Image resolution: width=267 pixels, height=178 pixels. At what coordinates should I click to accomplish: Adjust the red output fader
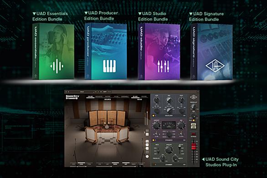194,147
